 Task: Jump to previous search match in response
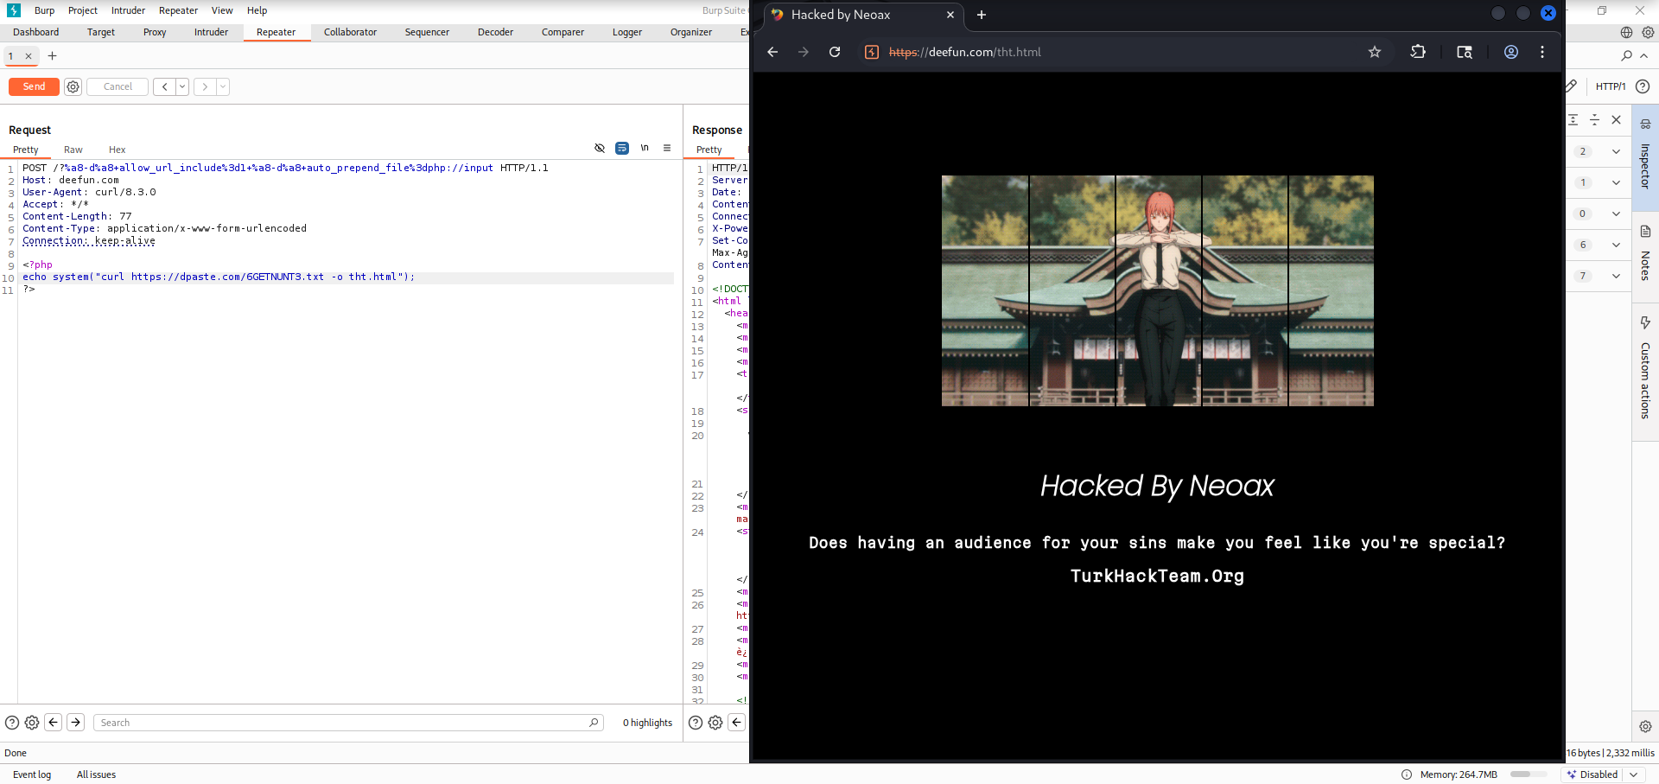[x=737, y=723]
